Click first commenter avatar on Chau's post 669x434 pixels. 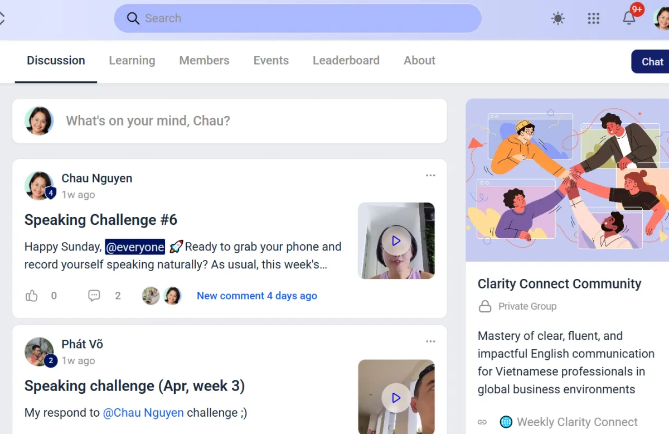[151, 296]
